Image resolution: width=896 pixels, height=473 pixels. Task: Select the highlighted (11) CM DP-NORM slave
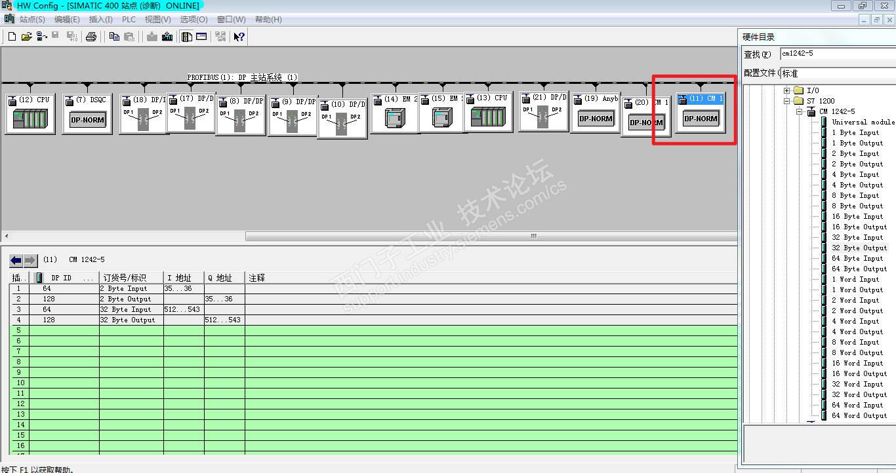[701, 112]
